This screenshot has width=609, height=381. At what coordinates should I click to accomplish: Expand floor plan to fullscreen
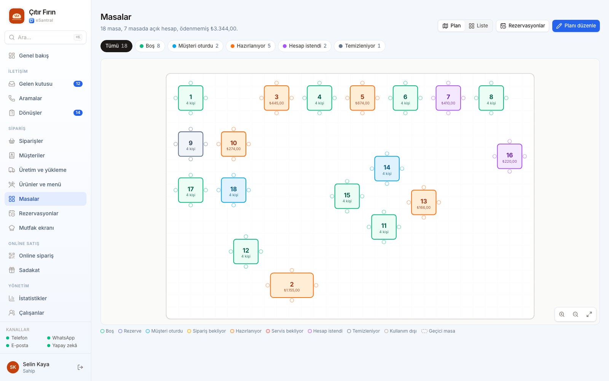pos(589,314)
